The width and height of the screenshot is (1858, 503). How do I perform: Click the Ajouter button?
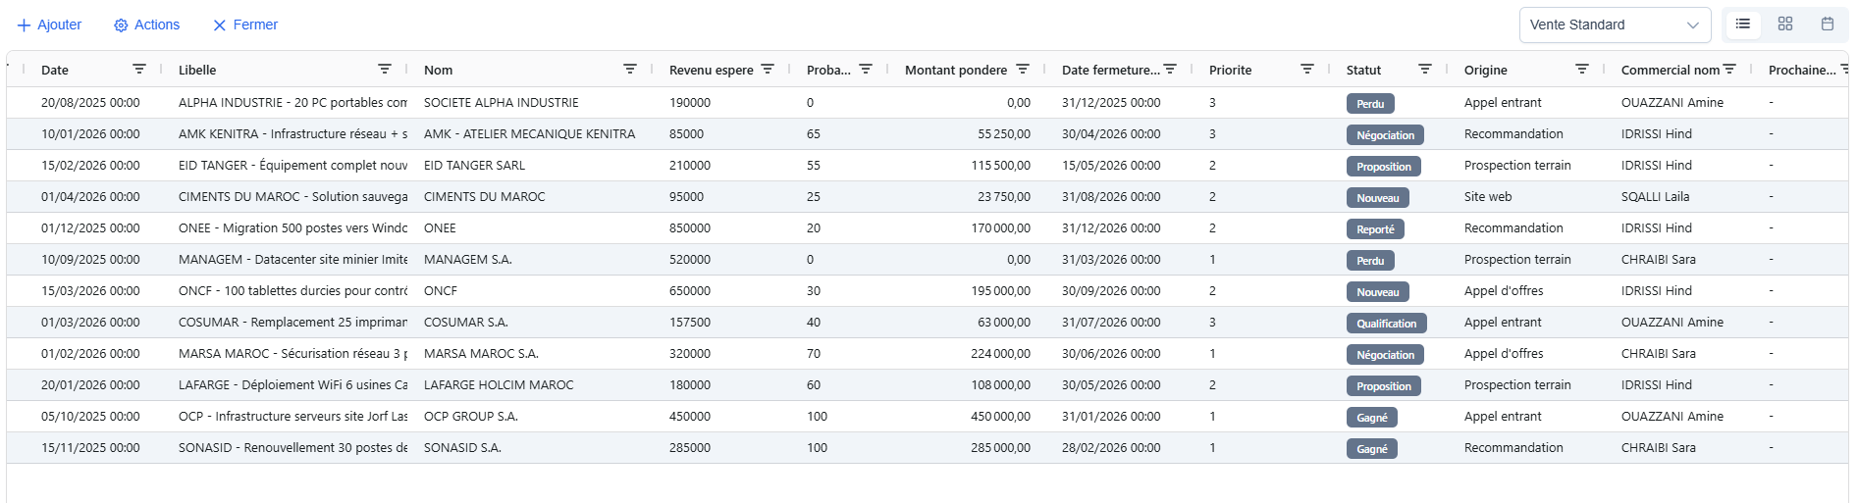pyautogui.click(x=50, y=25)
